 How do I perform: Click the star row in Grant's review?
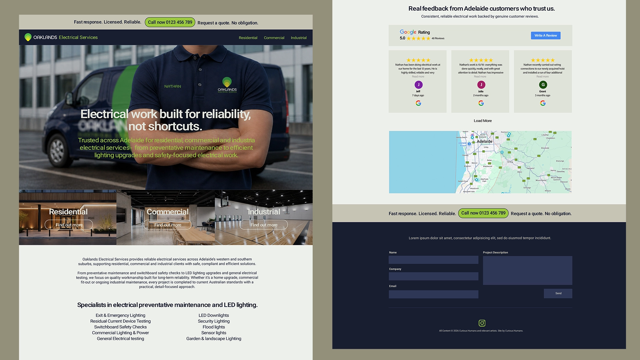click(543, 60)
